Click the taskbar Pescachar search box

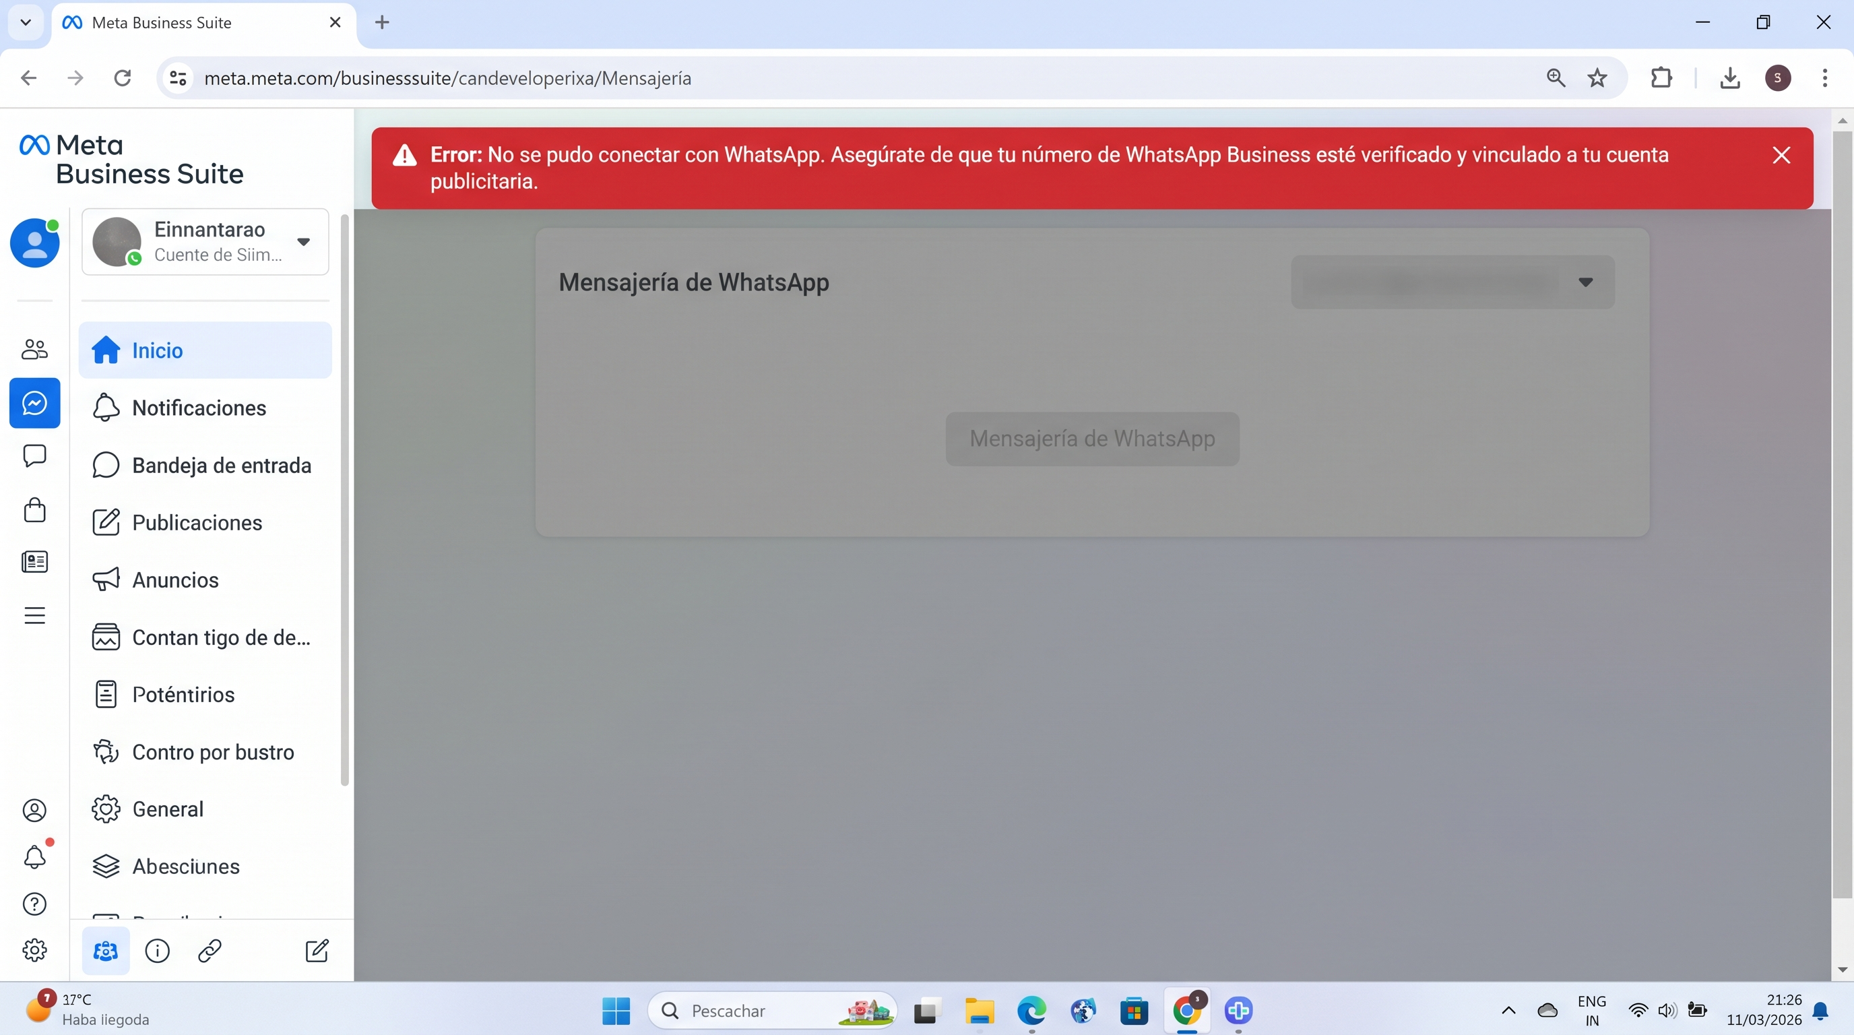tap(772, 1011)
